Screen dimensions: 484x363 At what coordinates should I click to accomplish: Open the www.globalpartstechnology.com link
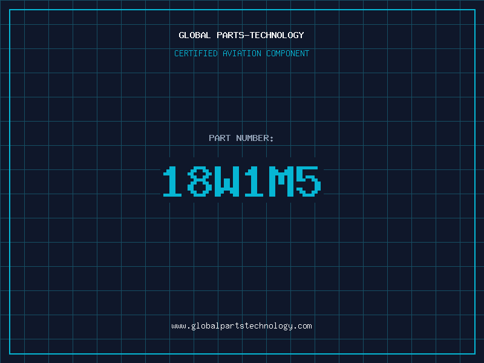pos(241,326)
